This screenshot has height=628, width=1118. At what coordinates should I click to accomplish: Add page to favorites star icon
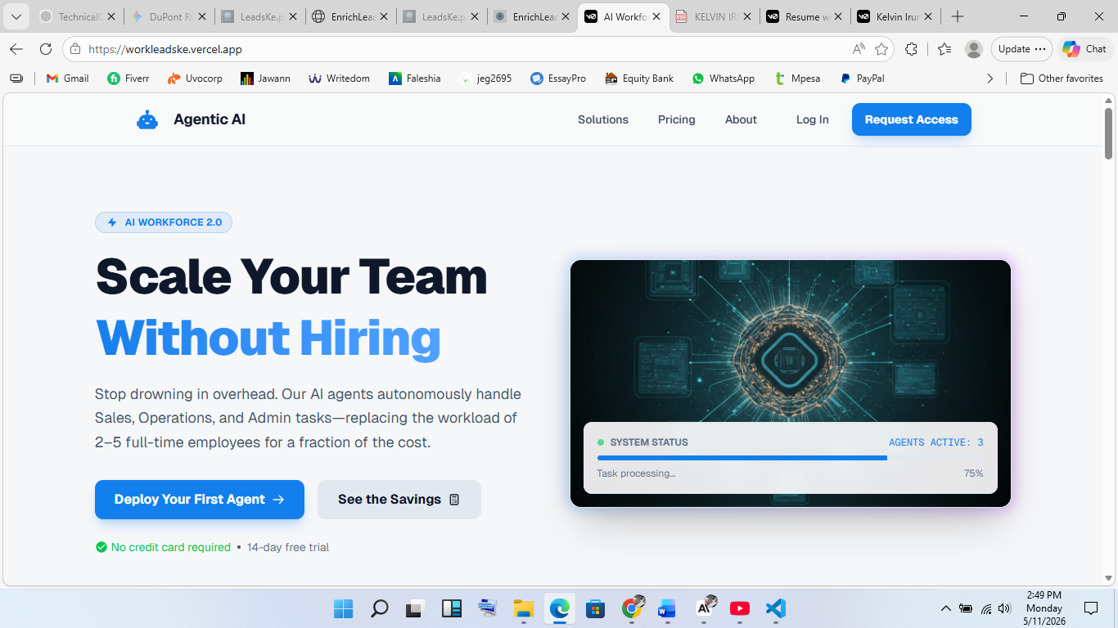(x=881, y=49)
